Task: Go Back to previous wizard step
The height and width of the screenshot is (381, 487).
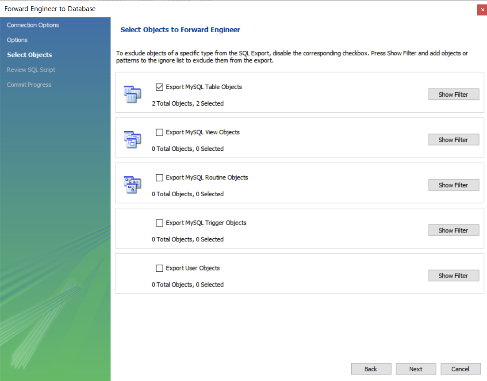Action: [x=371, y=369]
